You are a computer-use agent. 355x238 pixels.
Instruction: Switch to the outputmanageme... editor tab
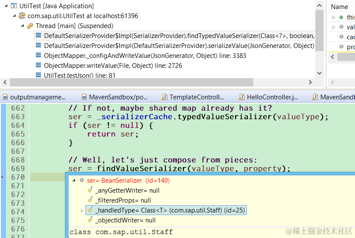[34, 97]
